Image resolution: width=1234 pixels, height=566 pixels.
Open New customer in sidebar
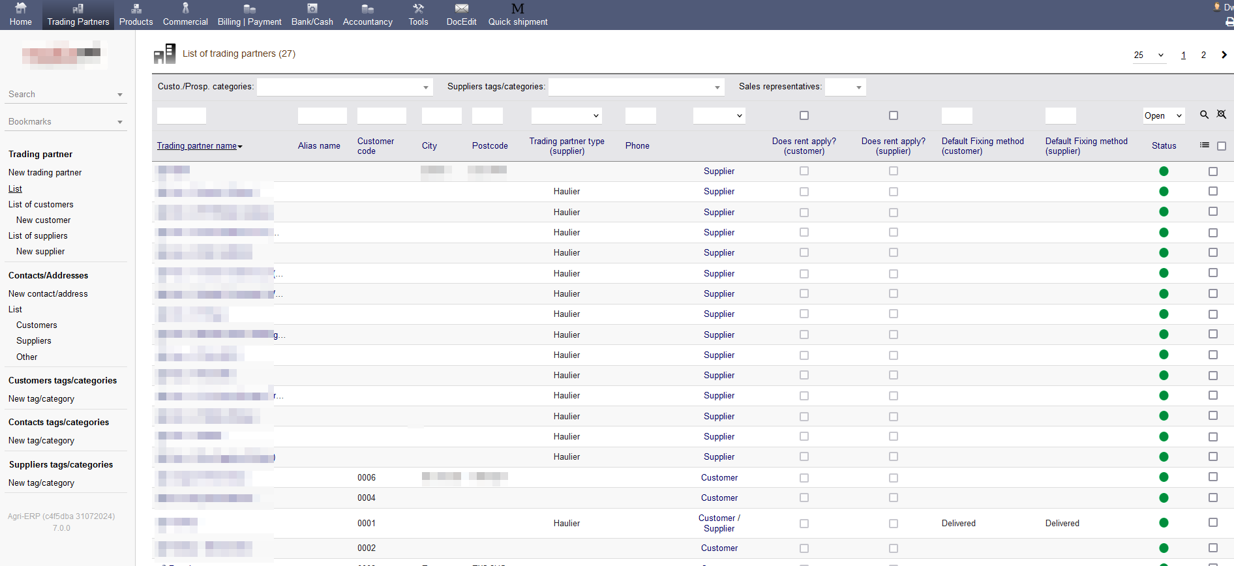[x=44, y=220]
